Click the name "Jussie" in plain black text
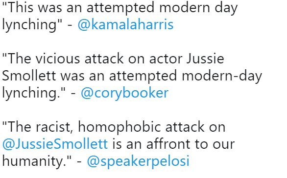Viewport: 287px width, 178px height. [205, 59]
